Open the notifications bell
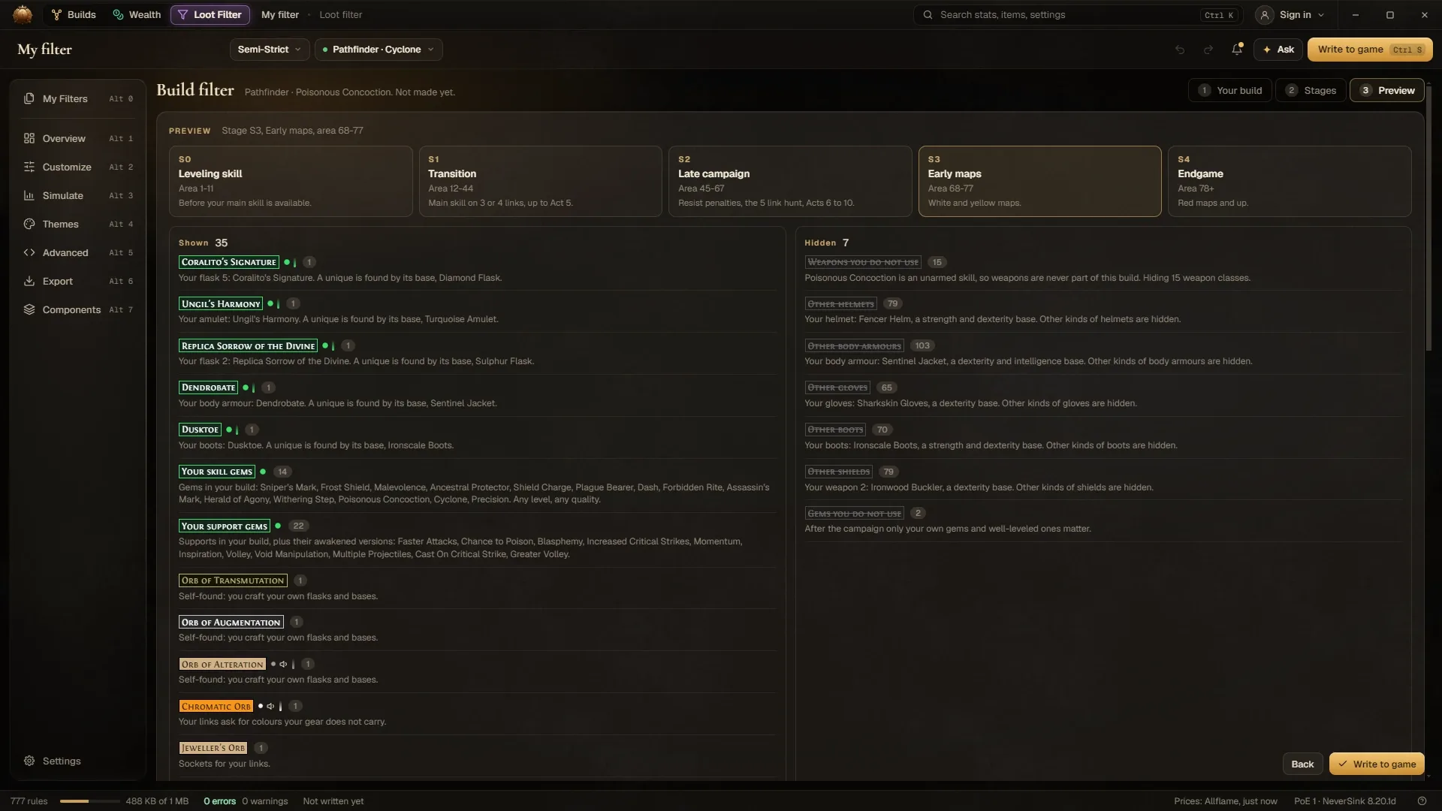 click(x=1237, y=50)
